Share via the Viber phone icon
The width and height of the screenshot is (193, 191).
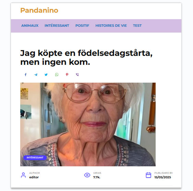pyautogui.click(x=77, y=74)
